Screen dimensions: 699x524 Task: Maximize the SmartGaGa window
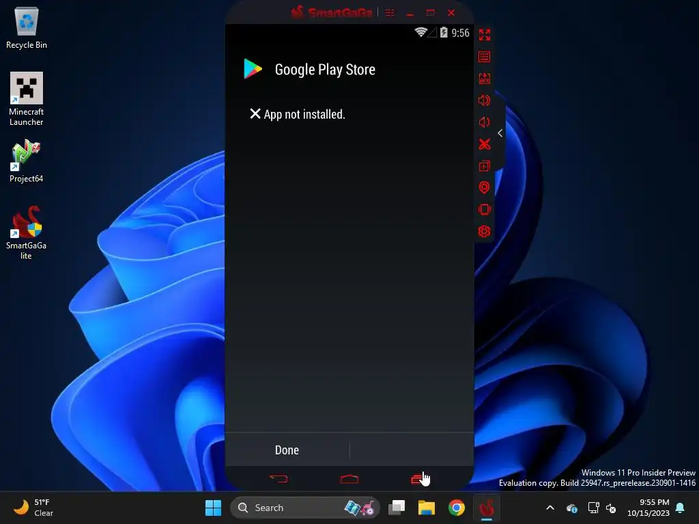tap(431, 12)
